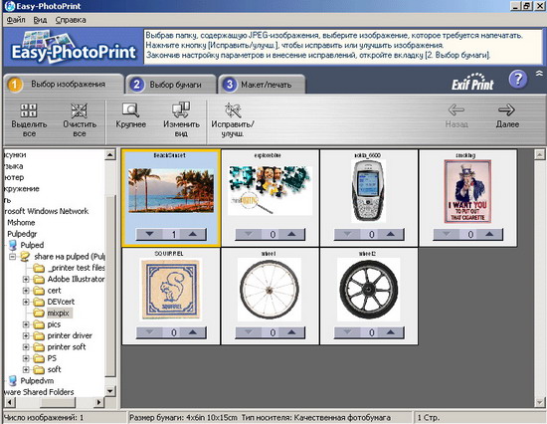
Task: Go forward with the Далее arrow
Action: click(x=506, y=109)
